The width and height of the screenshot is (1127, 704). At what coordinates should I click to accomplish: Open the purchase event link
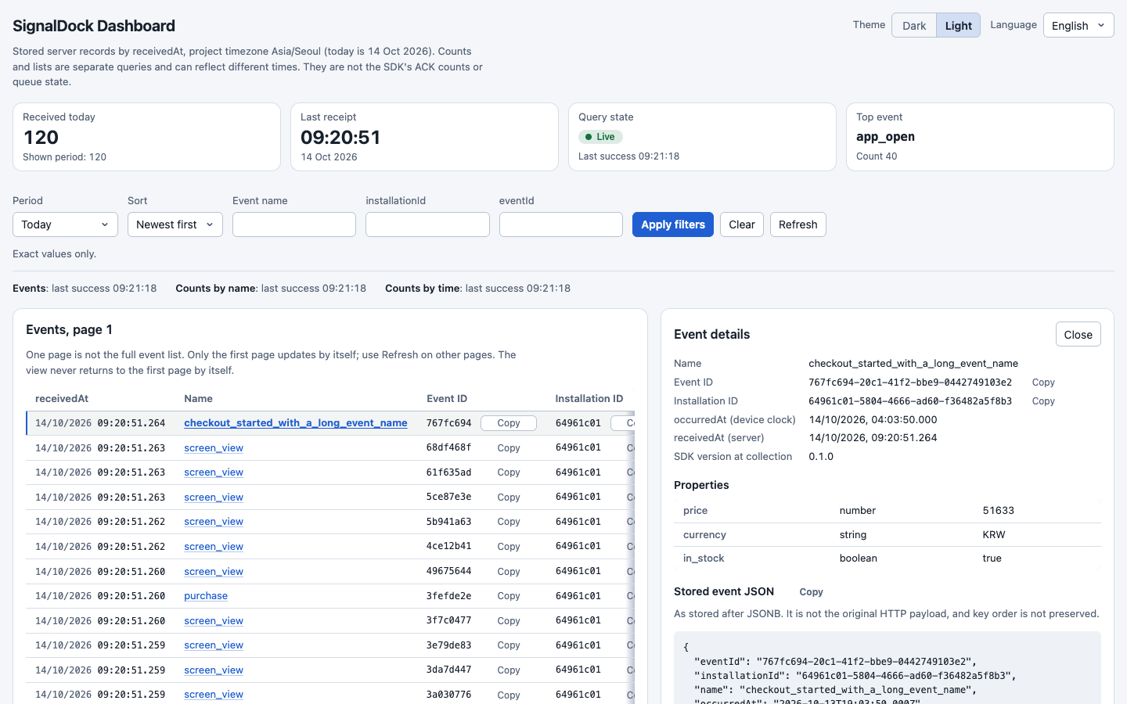pyautogui.click(x=206, y=596)
